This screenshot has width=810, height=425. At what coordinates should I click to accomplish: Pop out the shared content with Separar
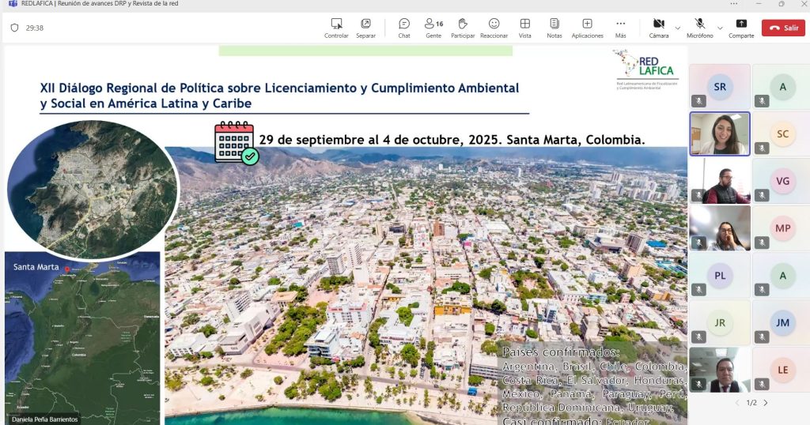point(365,28)
